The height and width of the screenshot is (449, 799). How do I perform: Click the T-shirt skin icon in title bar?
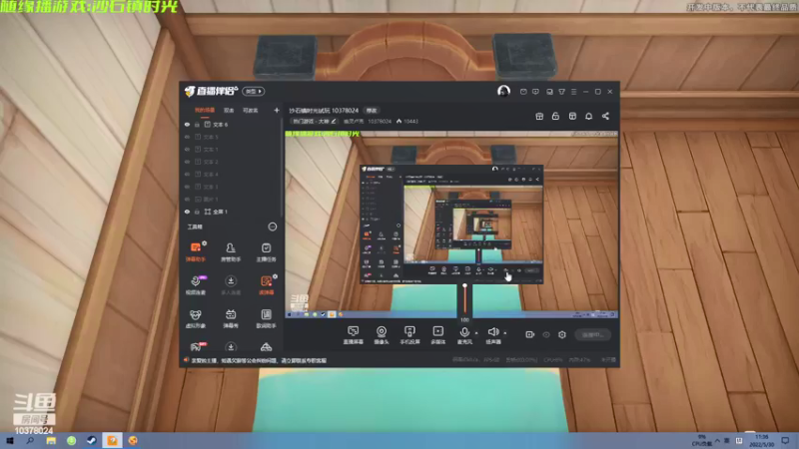[x=561, y=92]
